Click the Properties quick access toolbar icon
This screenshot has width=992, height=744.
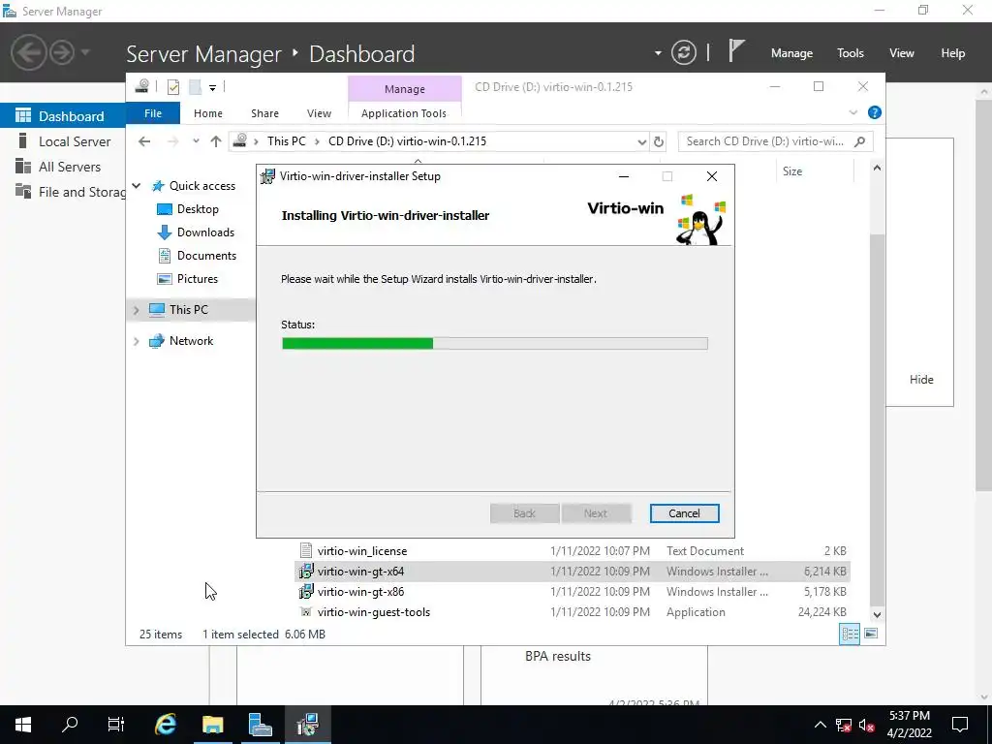pos(172,87)
